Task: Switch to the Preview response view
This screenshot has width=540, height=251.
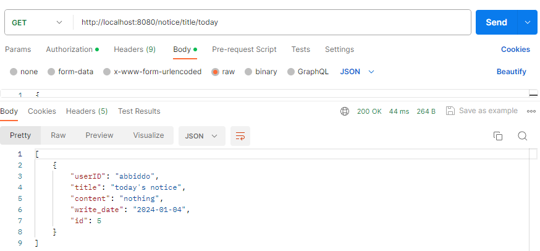Action: point(99,135)
